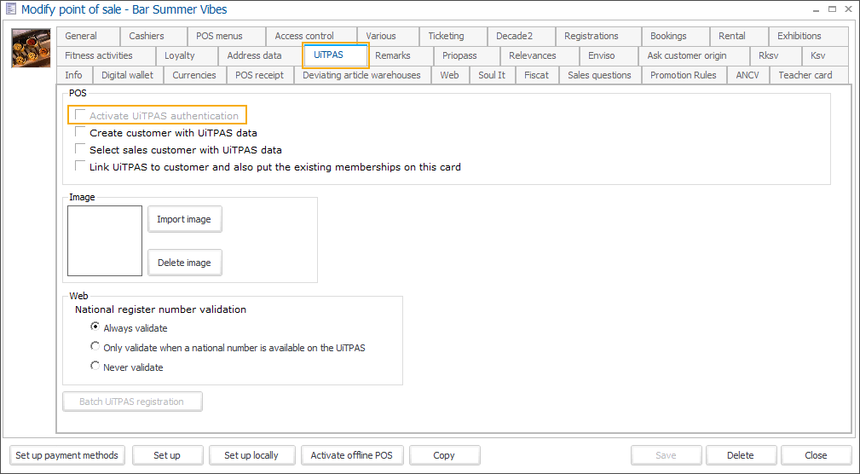
Task: Click the Copy button
Action: coord(444,455)
